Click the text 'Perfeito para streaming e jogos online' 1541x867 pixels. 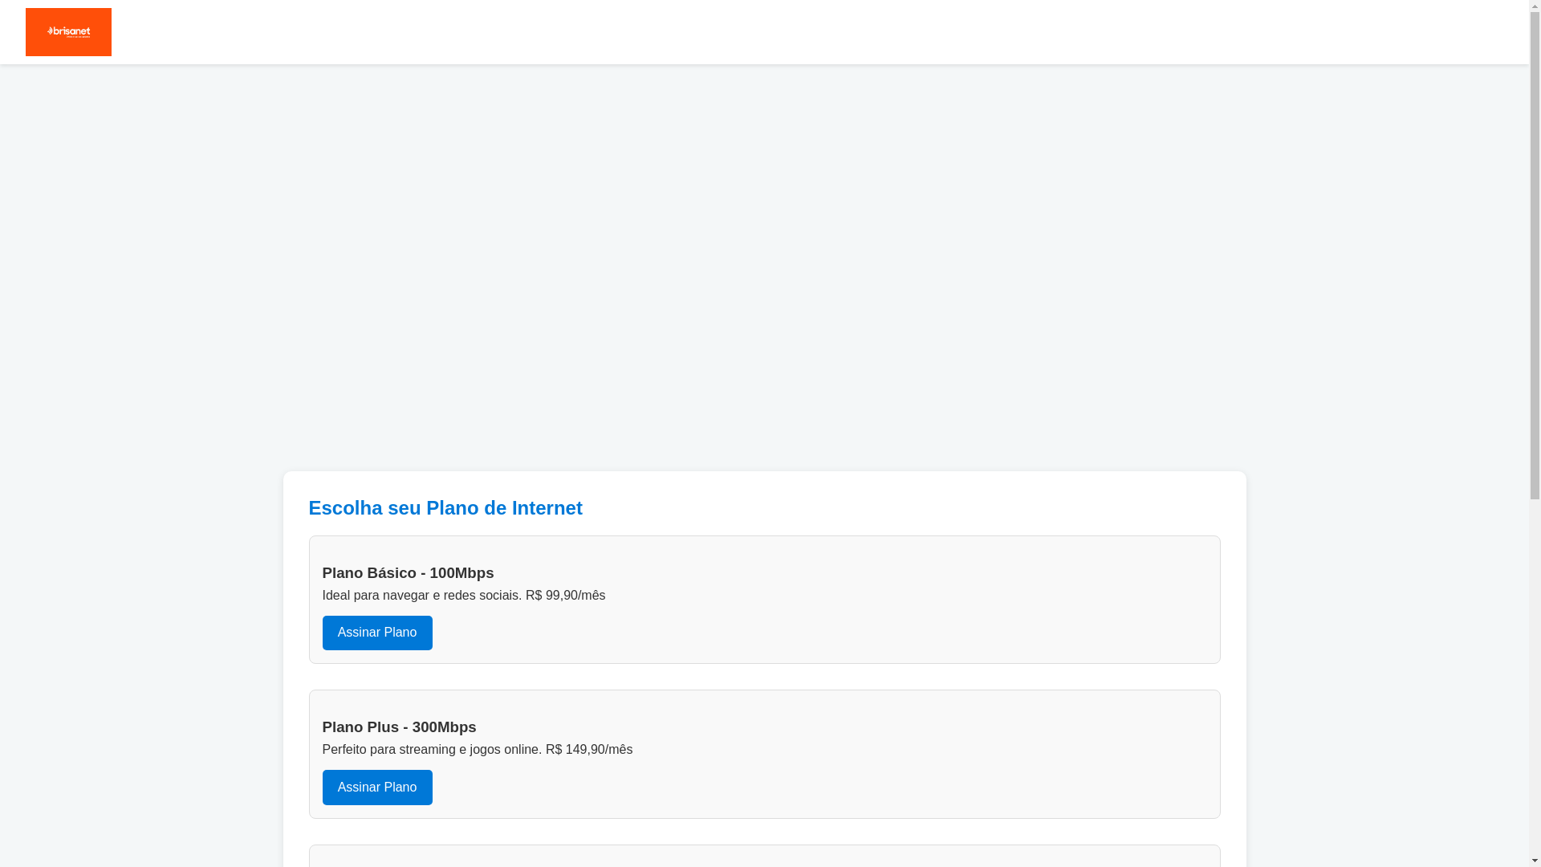[x=432, y=750]
